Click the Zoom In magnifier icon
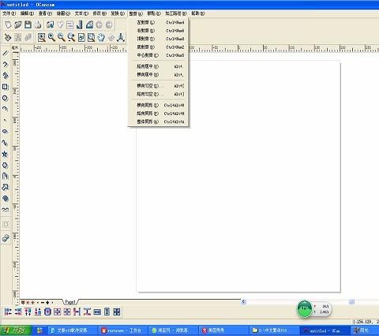Image resolution: width=379 pixels, height=336 pixels. pos(51,38)
